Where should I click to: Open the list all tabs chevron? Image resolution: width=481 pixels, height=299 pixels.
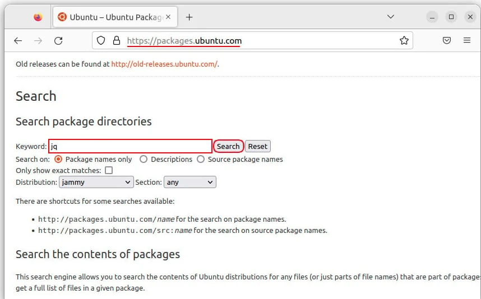(391, 17)
